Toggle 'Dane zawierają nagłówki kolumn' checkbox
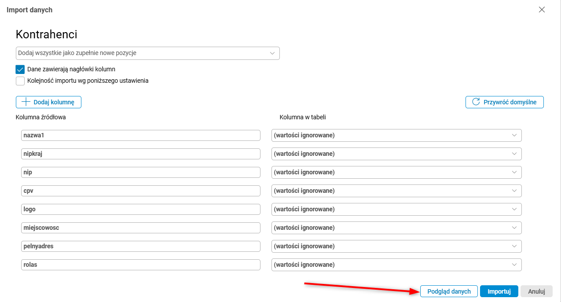 pyautogui.click(x=20, y=70)
